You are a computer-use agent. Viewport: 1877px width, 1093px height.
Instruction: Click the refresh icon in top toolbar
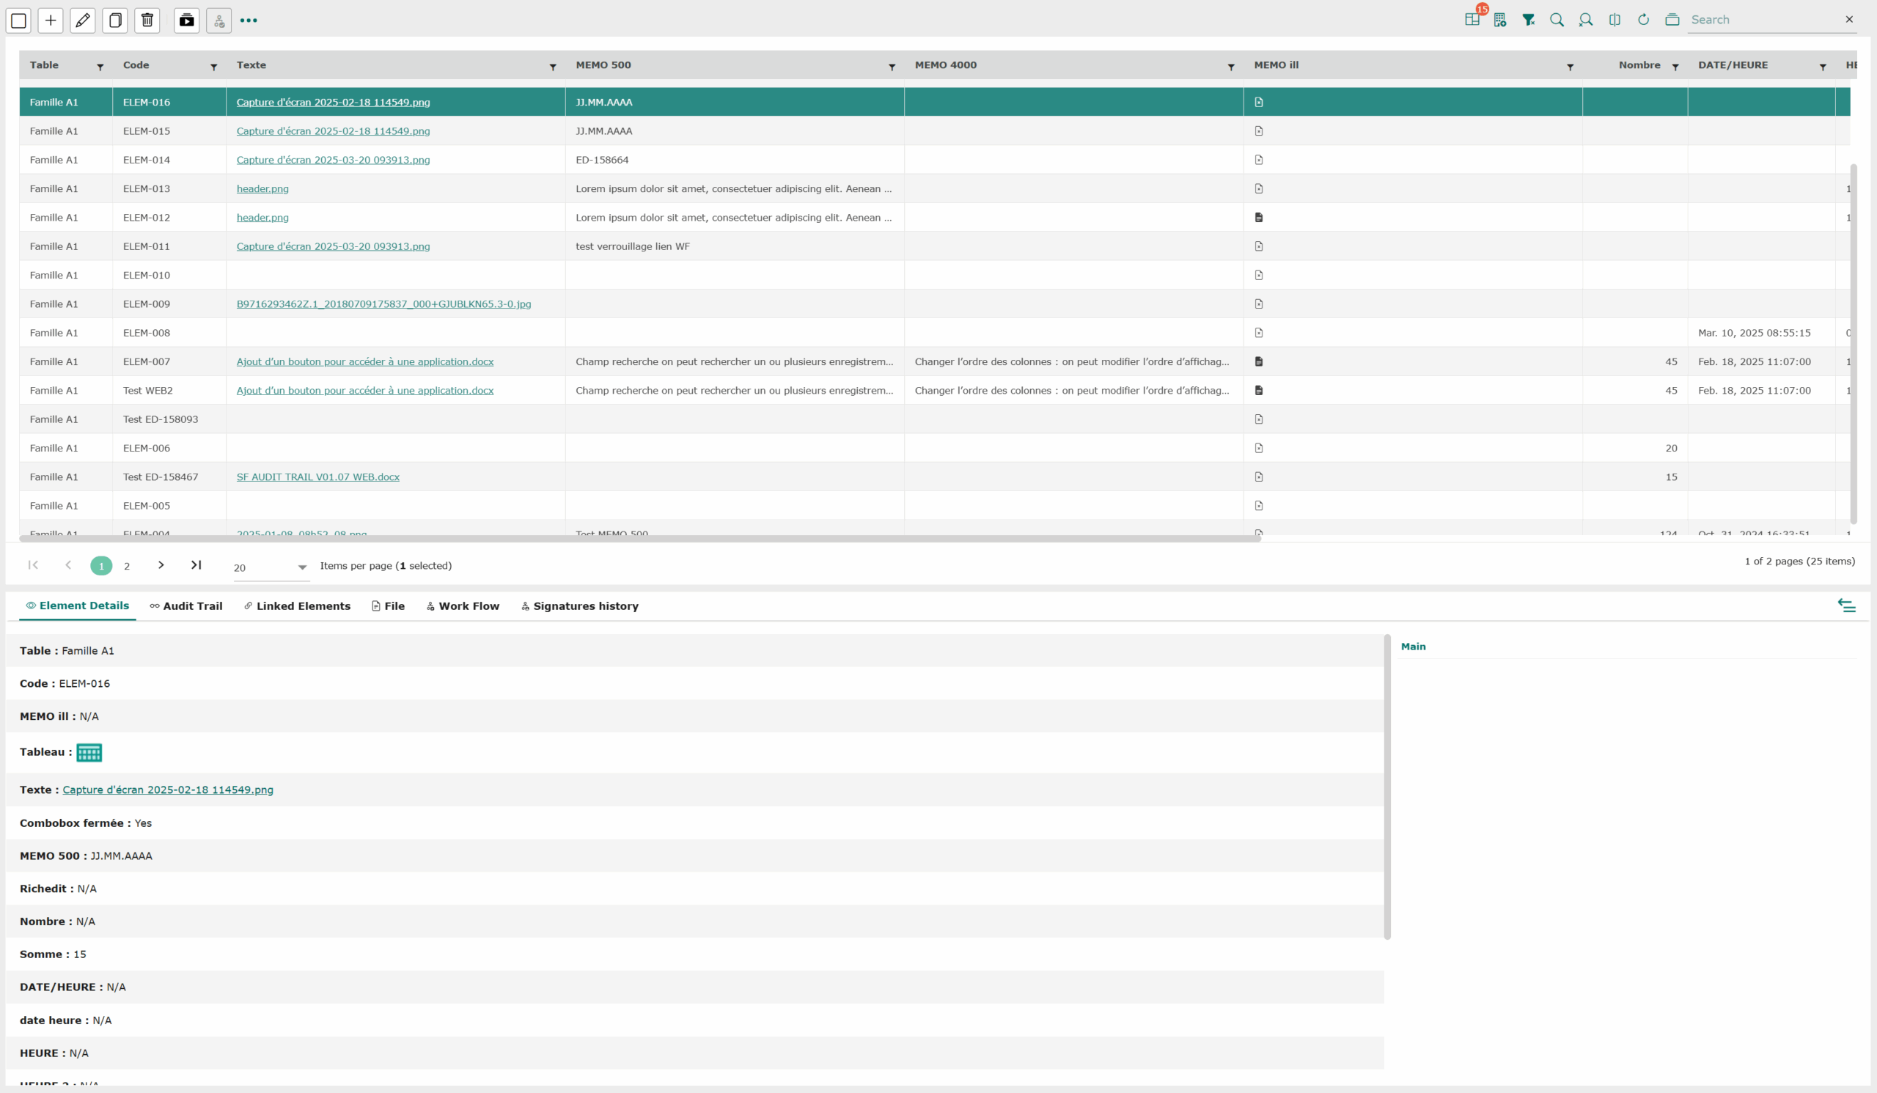pos(1643,20)
